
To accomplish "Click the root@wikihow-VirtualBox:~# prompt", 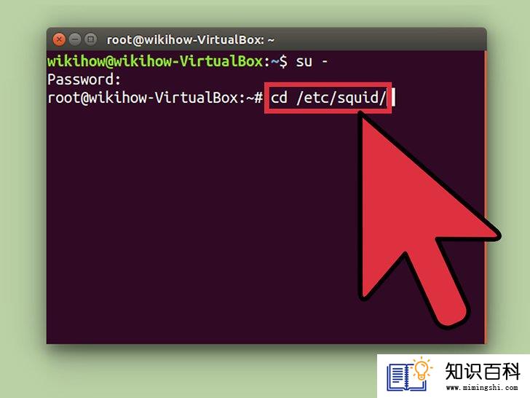I will click(155, 98).
